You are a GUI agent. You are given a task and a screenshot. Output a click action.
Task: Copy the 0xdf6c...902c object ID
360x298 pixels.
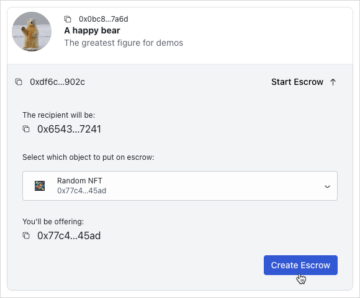tap(19, 82)
